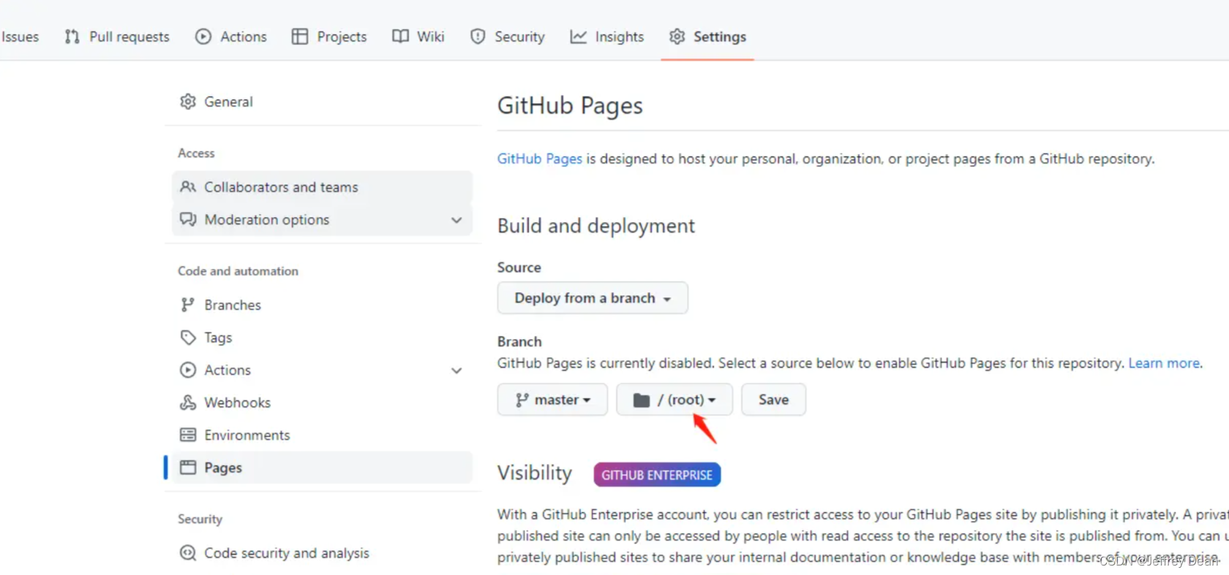
Task: Click the GITHUB ENTERPRISE badge
Action: [x=657, y=475]
